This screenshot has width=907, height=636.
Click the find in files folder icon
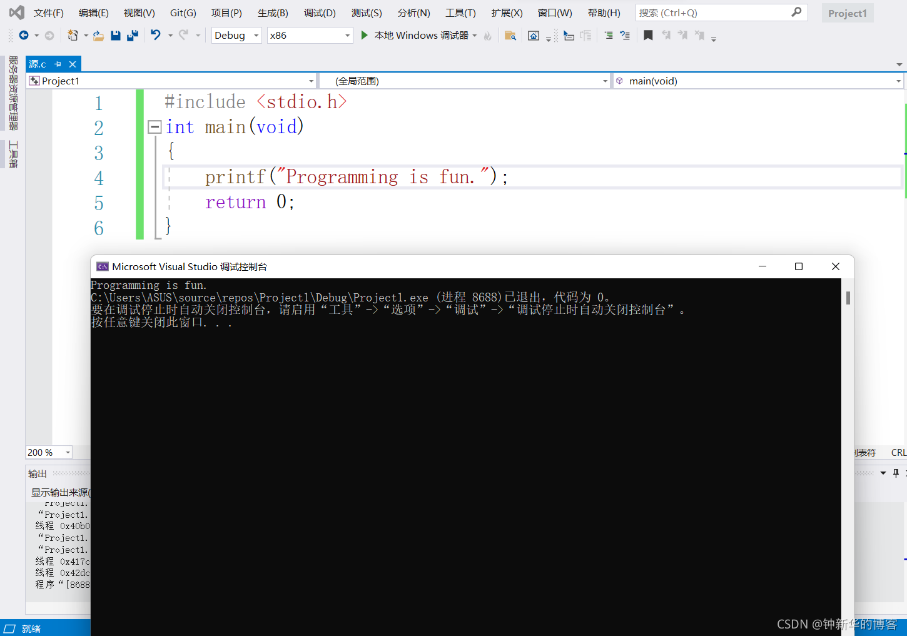click(x=510, y=36)
